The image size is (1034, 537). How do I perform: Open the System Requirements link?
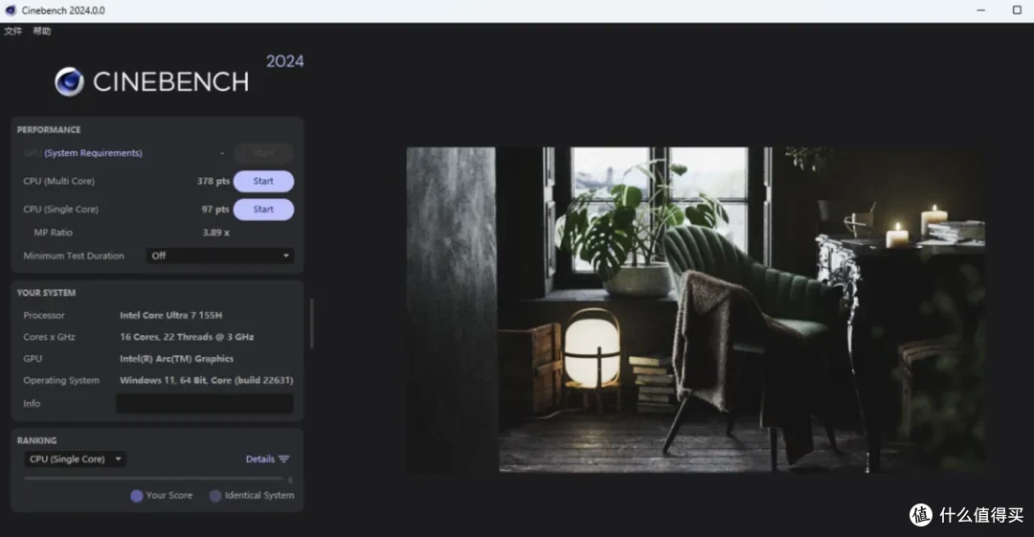pos(93,153)
